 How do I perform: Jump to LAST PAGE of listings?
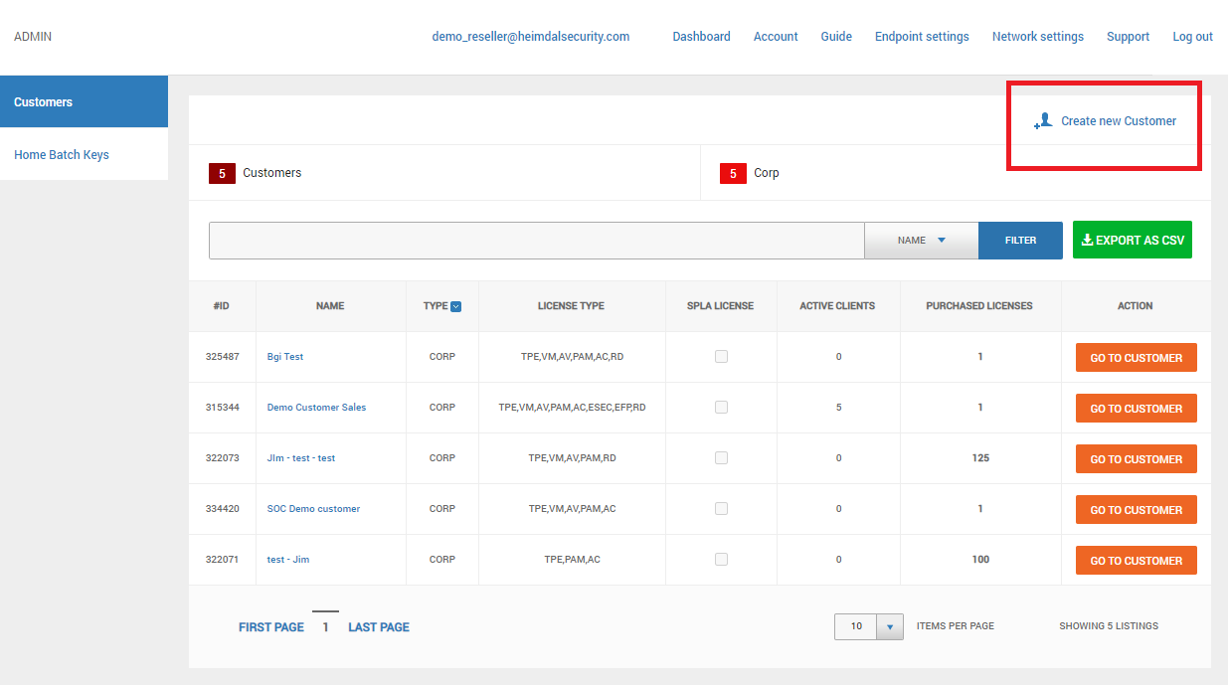click(379, 627)
